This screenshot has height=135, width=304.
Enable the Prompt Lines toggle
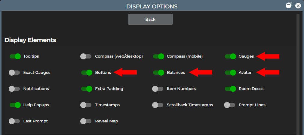[x=230, y=105]
